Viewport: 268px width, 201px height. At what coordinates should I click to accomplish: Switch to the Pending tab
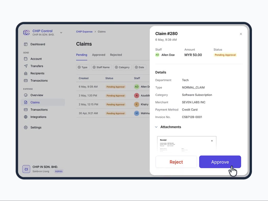coord(82,55)
